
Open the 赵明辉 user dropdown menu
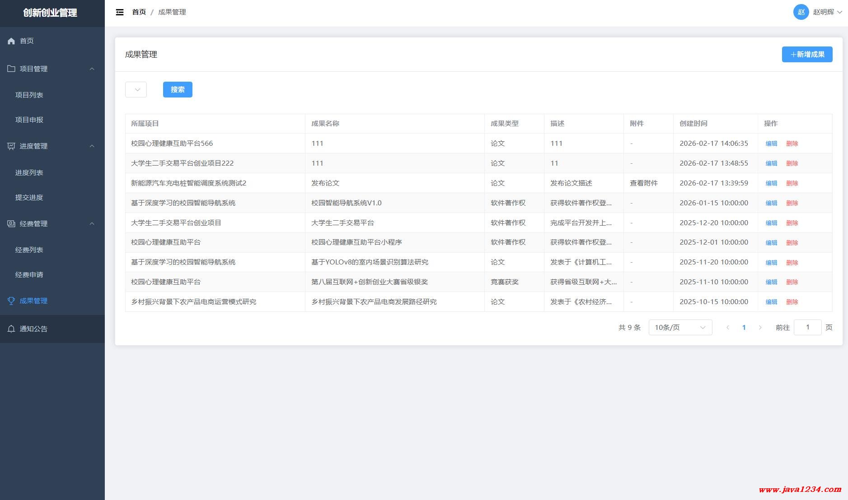[827, 12]
